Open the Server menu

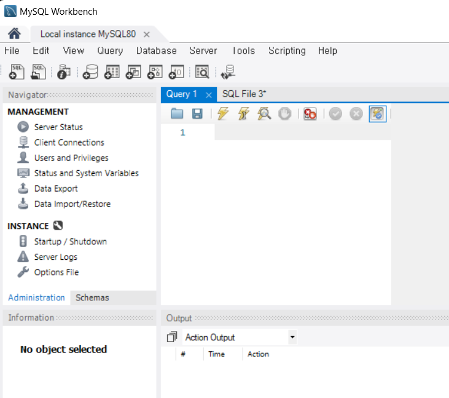(x=203, y=51)
